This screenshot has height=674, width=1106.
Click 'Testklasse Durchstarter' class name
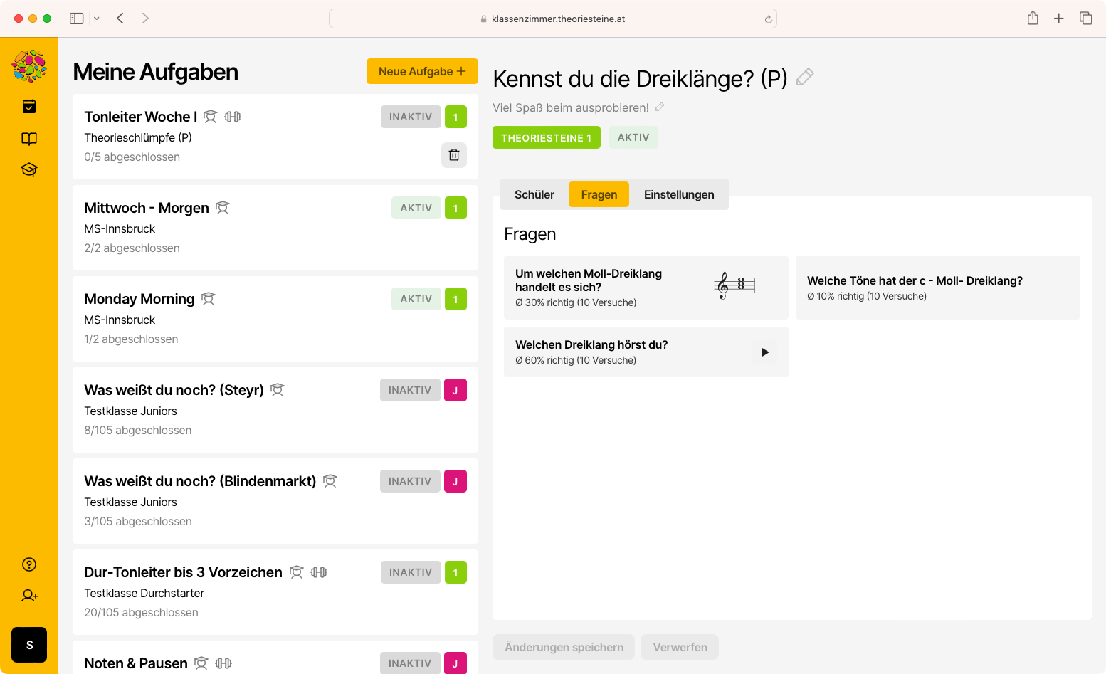tap(144, 593)
